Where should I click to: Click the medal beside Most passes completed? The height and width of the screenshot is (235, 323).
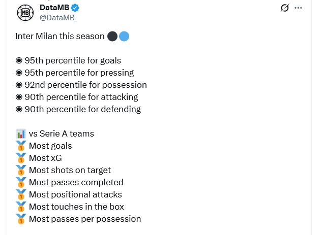[x=21, y=183]
